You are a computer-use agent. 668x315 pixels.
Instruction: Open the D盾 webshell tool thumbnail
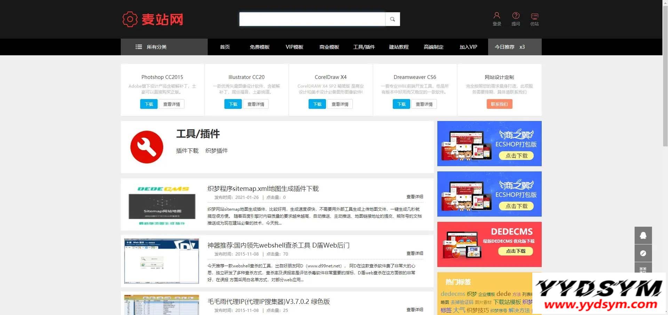pos(161,261)
